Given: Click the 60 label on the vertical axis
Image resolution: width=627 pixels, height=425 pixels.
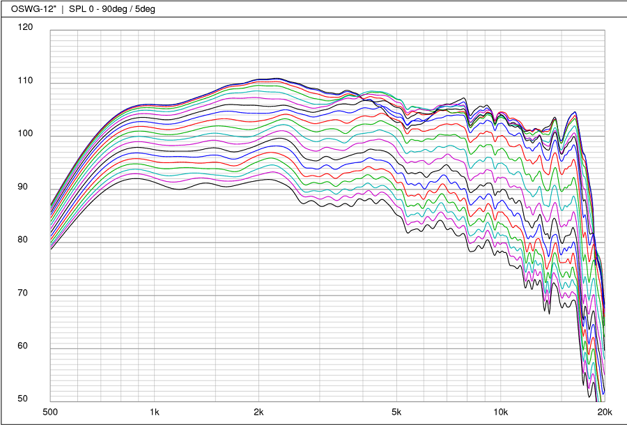Looking at the screenshot, I should (x=23, y=346).
